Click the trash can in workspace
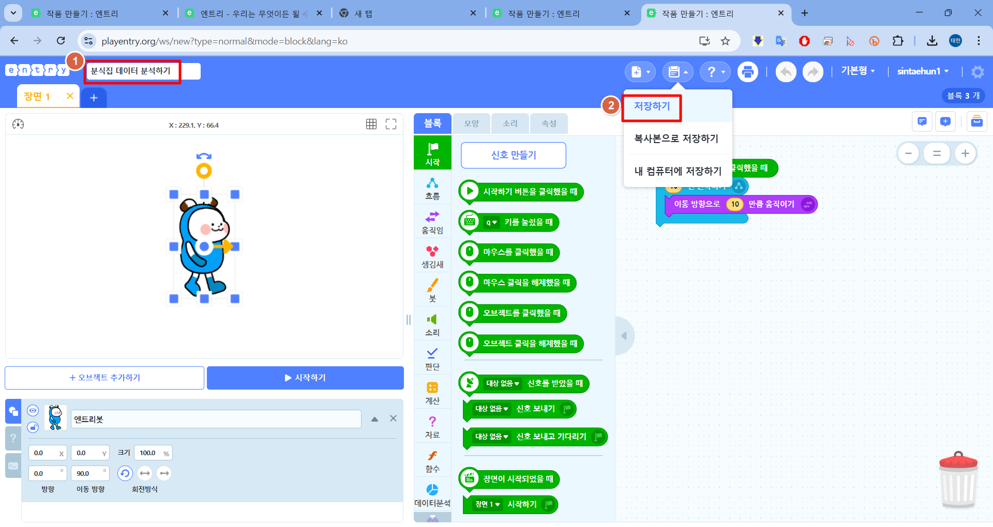Screen dimensions: 993x527 tap(958, 480)
